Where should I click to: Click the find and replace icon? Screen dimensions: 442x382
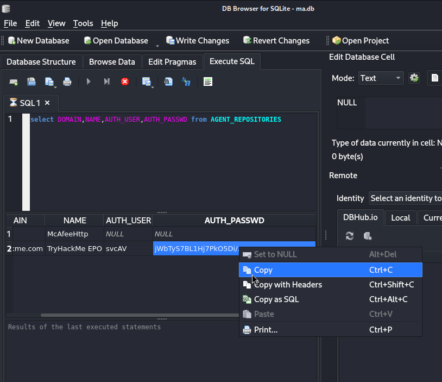point(186,82)
